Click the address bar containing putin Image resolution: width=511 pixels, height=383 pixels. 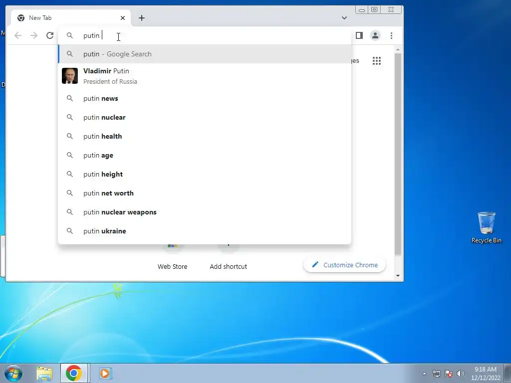coord(205,35)
